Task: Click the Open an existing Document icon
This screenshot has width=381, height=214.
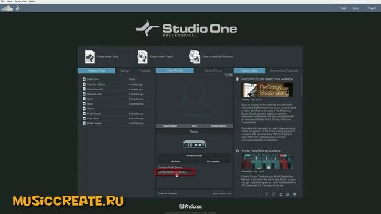Action: coord(195,56)
